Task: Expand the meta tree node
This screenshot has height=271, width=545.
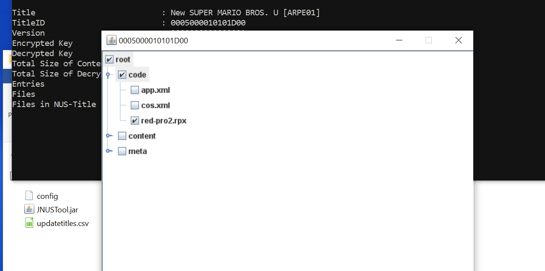Action: tap(109, 151)
